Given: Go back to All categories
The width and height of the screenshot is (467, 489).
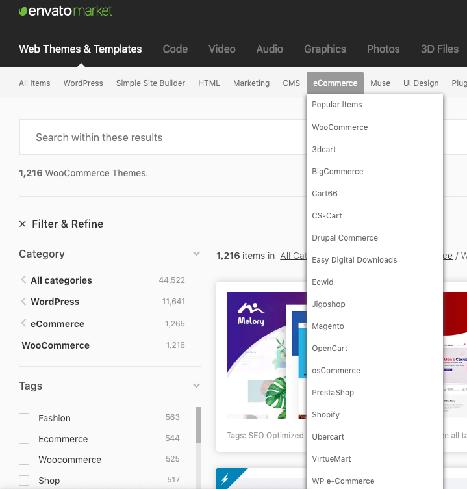Looking at the screenshot, I should [x=61, y=280].
